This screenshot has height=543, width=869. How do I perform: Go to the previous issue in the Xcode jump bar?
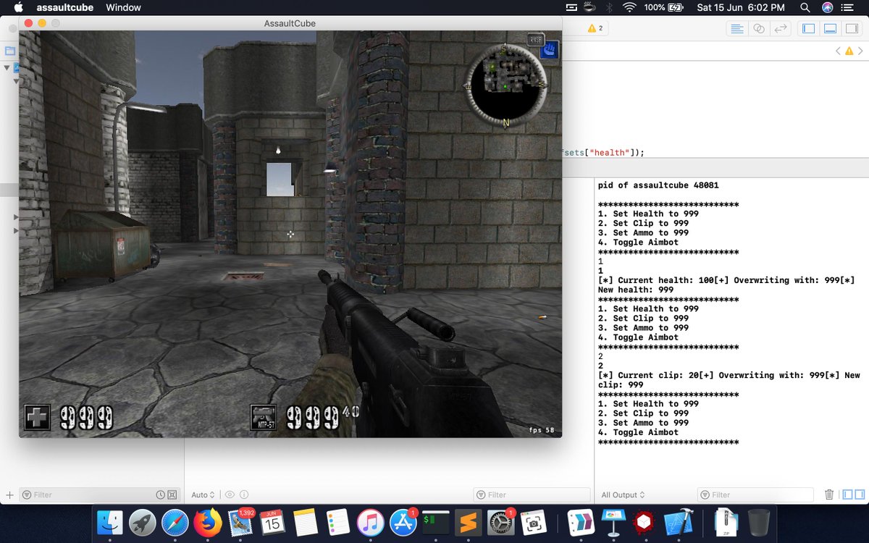click(838, 51)
